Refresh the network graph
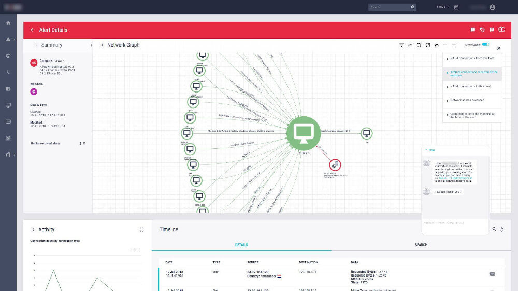Viewport: 518px width, 291px height. [x=428, y=45]
